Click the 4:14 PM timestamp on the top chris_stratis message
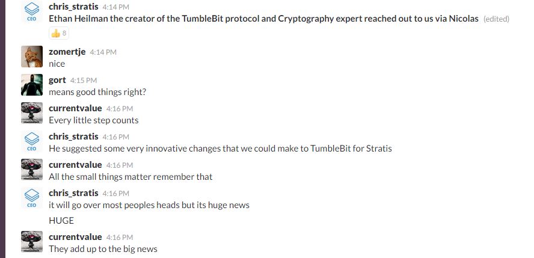Image resolution: width=534 pixels, height=258 pixels. [116, 7]
